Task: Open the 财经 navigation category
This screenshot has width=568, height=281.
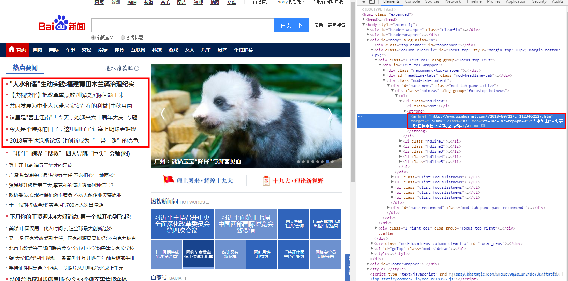Action: pyautogui.click(x=87, y=50)
